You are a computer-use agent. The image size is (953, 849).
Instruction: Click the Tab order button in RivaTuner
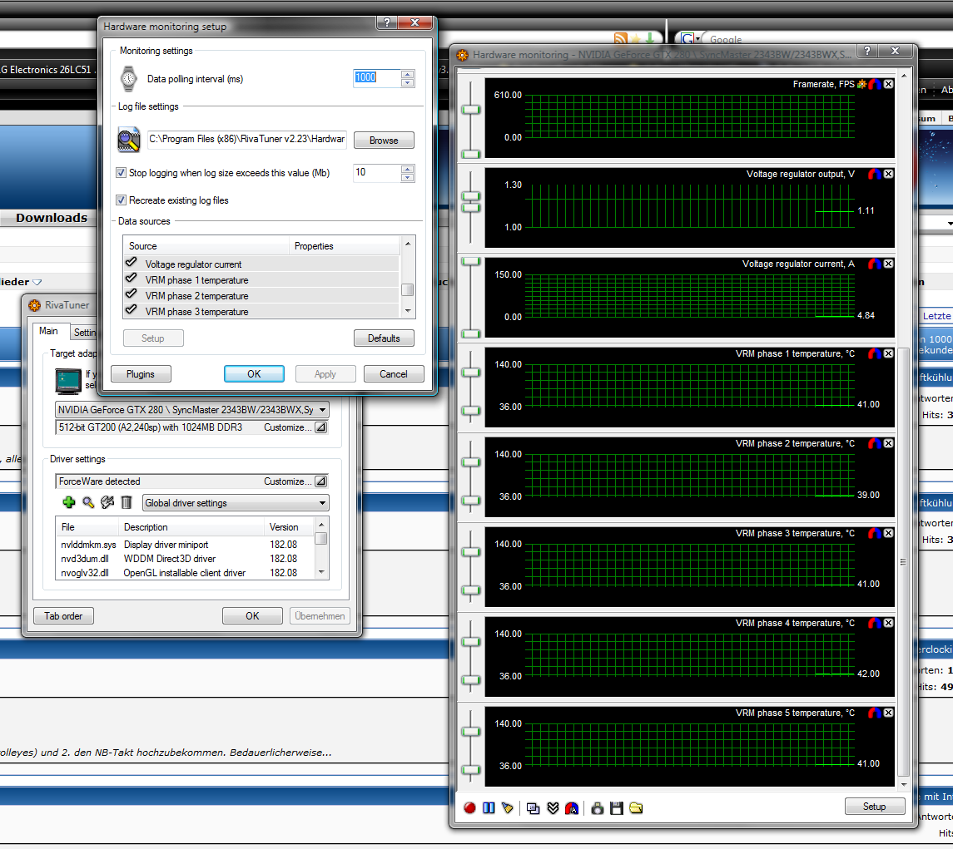click(x=63, y=616)
